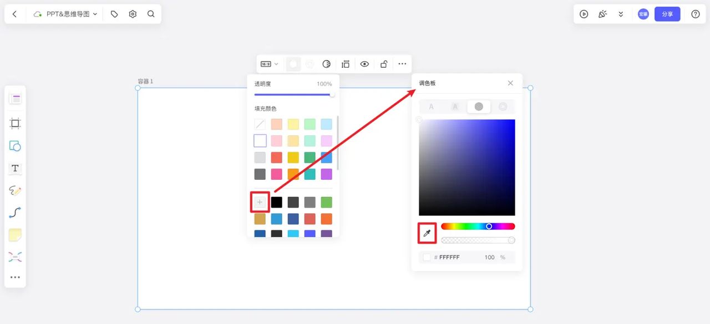Close the 调色板 panel
The width and height of the screenshot is (710, 324).
coord(510,83)
